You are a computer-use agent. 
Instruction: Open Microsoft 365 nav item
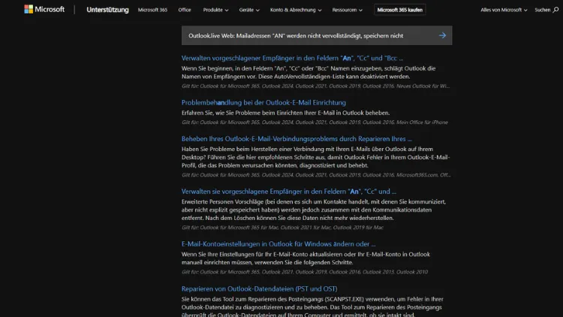click(x=152, y=10)
